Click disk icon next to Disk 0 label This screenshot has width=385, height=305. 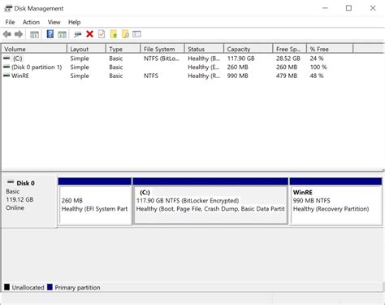(x=11, y=181)
